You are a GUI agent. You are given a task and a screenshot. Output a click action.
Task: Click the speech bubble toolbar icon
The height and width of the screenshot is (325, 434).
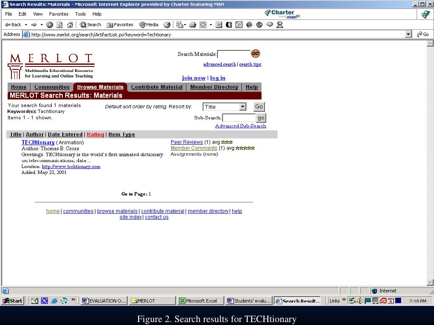(x=269, y=25)
